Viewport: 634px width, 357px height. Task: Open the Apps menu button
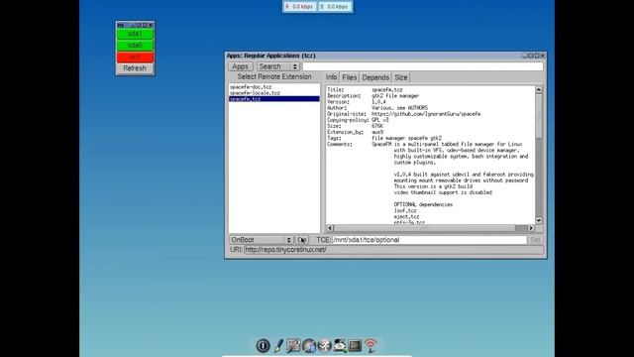[x=240, y=66]
